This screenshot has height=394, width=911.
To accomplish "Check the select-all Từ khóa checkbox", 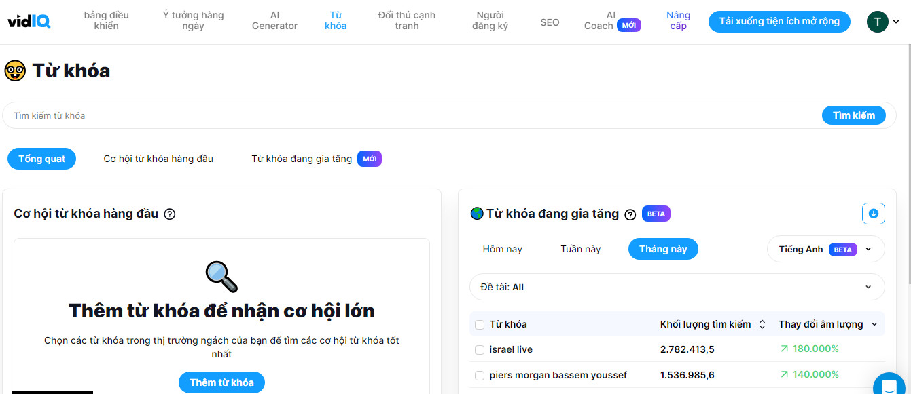I will (x=480, y=325).
